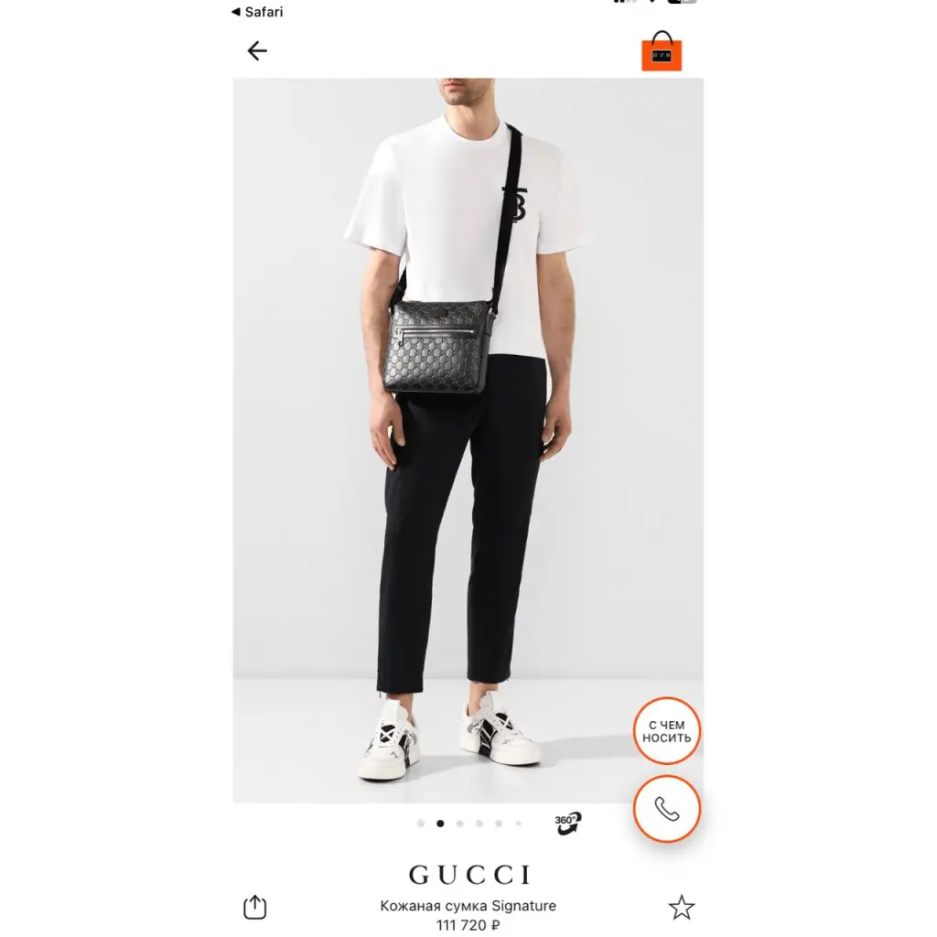Share the product using the share icon
937x937 pixels.
pyautogui.click(x=255, y=907)
